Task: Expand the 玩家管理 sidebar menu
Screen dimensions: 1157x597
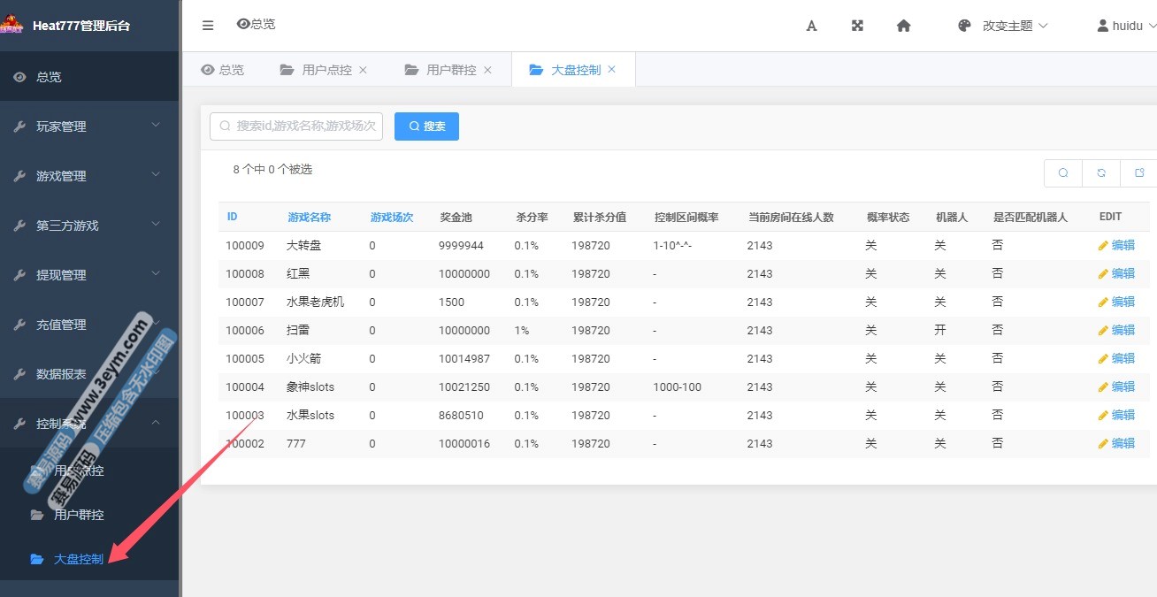Action: (88, 126)
